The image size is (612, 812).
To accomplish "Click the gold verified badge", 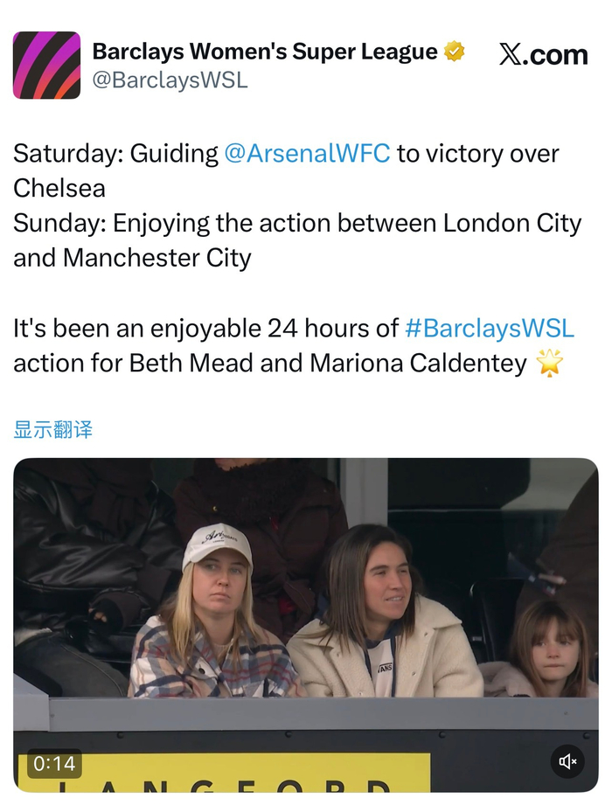I will (454, 52).
